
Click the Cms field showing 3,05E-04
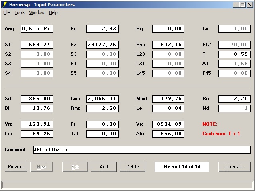coord(102,99)
